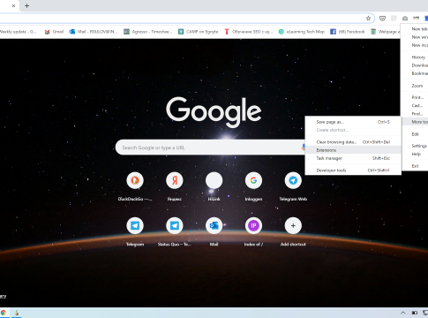This screenshot has width=428, height=318.
Task: Open the Agresso Timesheet bookmark
Action: click(x=147, y=32)
